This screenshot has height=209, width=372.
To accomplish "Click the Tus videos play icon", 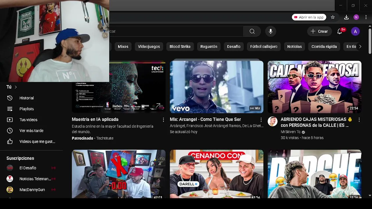I will [x=10, y=120].
